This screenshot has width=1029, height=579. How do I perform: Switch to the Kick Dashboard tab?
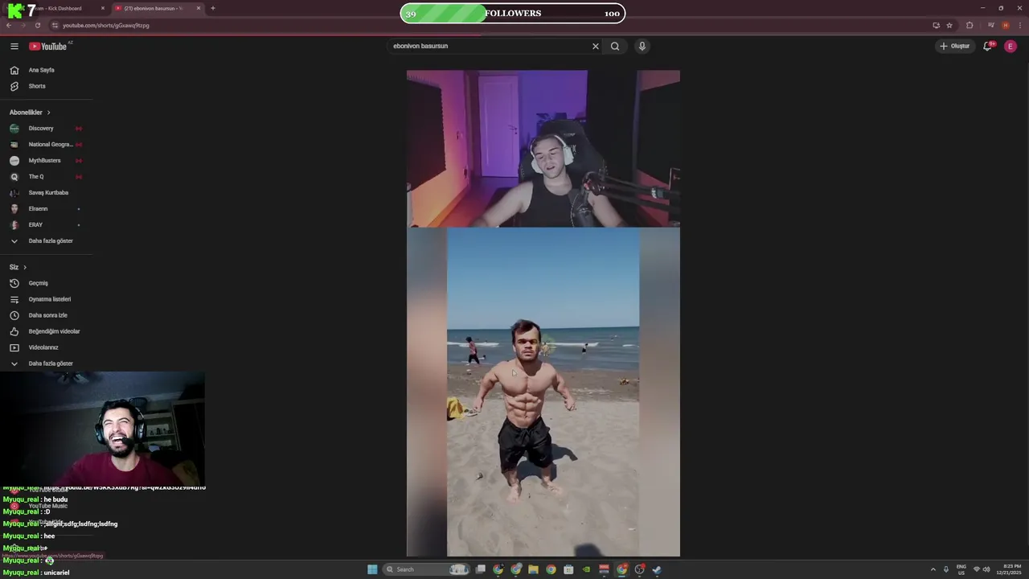(60, 8)
